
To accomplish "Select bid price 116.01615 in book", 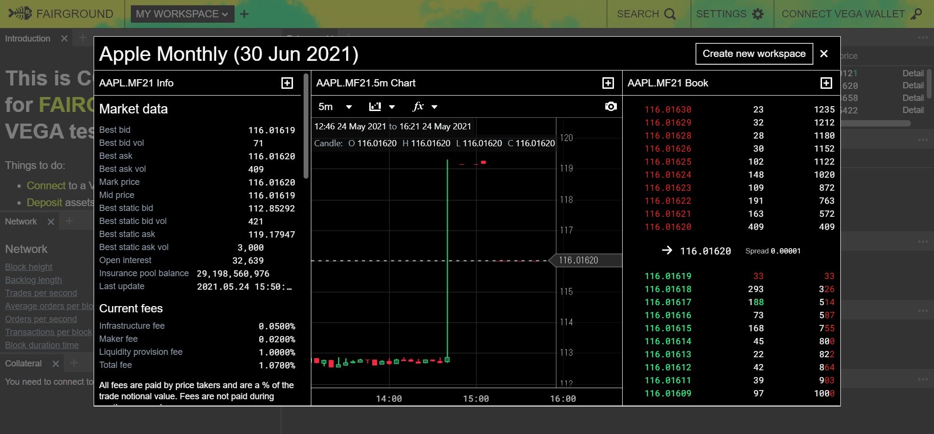I will [x=668, y=328].
